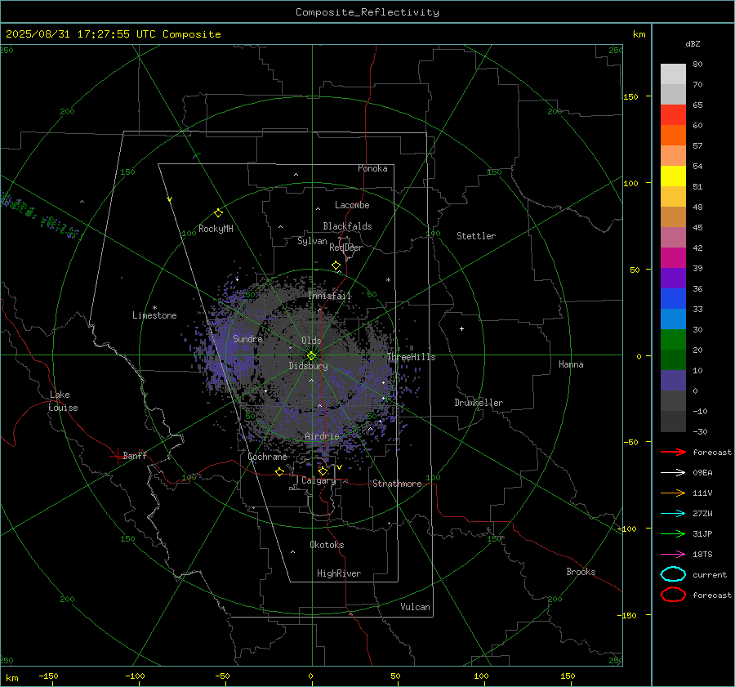
Task: Click the Lake Louise label
Action: (x=63, y=401)
